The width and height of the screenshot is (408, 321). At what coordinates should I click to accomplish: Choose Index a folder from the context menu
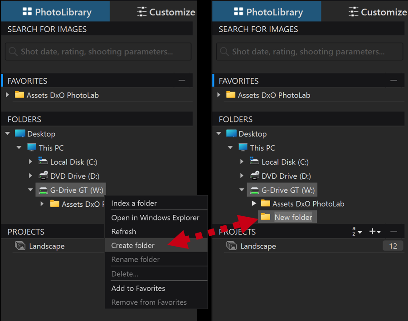click(x=156, y=203)
